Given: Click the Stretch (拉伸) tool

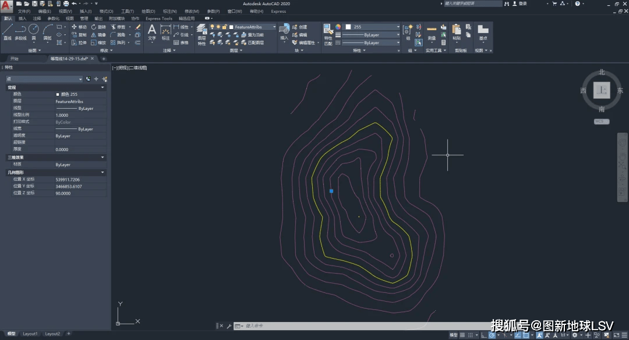Looking at the screenshot, I should coord(79,42).
